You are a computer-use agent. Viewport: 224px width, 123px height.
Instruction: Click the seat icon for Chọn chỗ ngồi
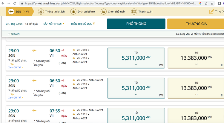(x=103, y=12)
